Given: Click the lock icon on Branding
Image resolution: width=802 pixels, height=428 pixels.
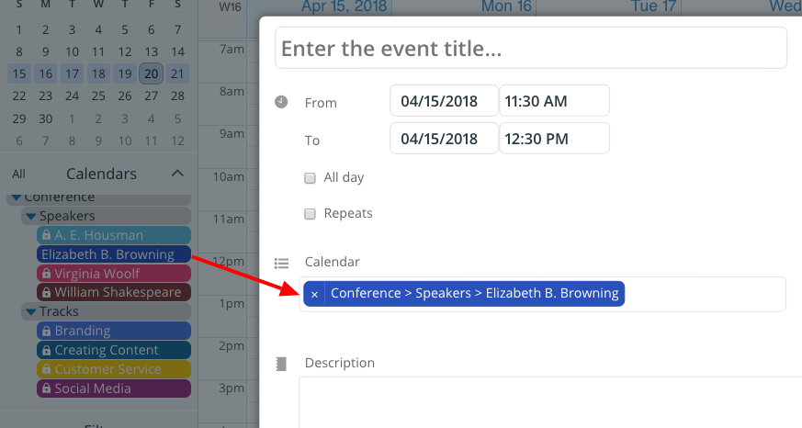Looking at the screenshot, I should [47, 332].
